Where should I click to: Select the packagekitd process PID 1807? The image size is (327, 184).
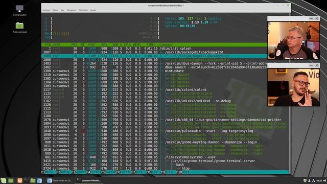coord(154,52)
